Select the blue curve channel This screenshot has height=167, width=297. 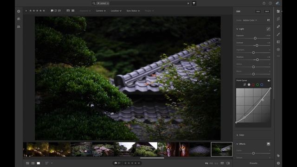262,84
